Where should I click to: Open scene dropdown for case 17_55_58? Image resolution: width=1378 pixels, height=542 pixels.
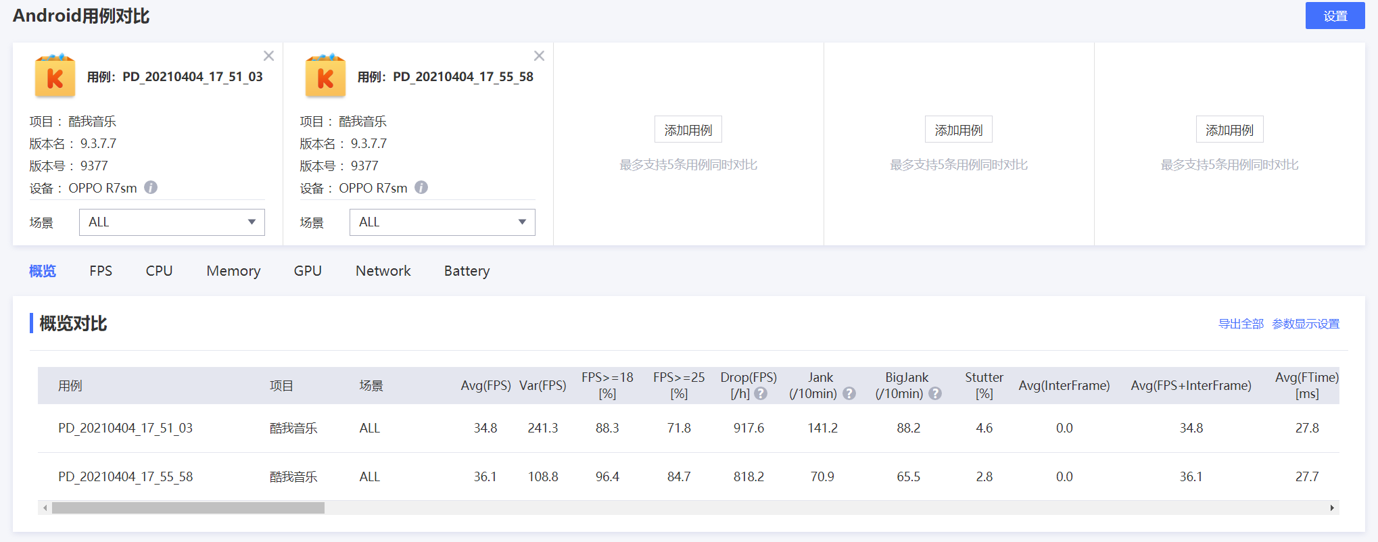click(x=442, y=222)
